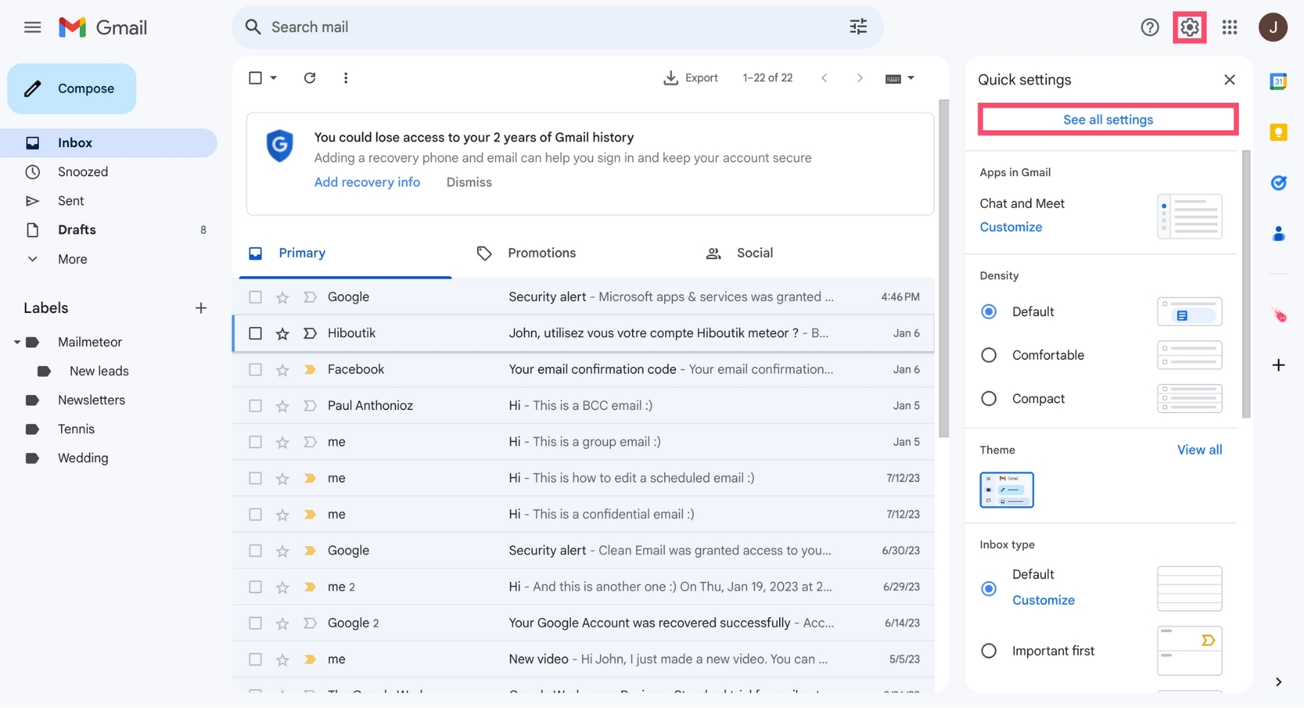Screen dimensions: 1304x708
Task: Create a new label with the plus icon
Action: [x=200, y=308]
